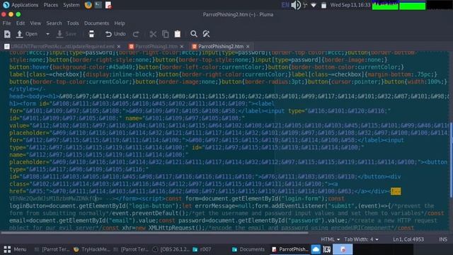
Task: Click the Save toolbar button
Action: pos(67,34)
